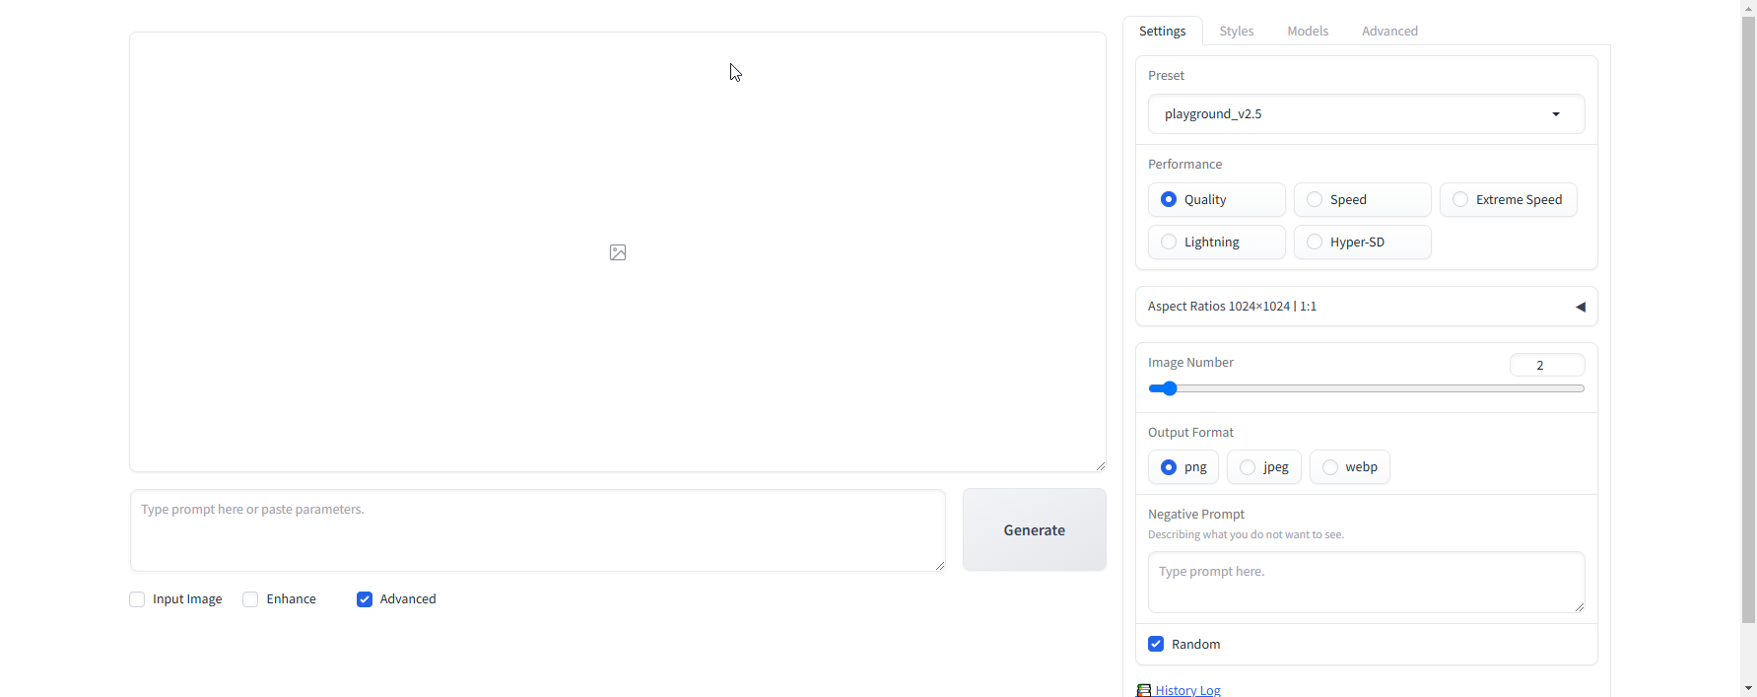Click the page vertical scrollbar
This screenshot has height=697, width=1757.
coord(1748,320)
